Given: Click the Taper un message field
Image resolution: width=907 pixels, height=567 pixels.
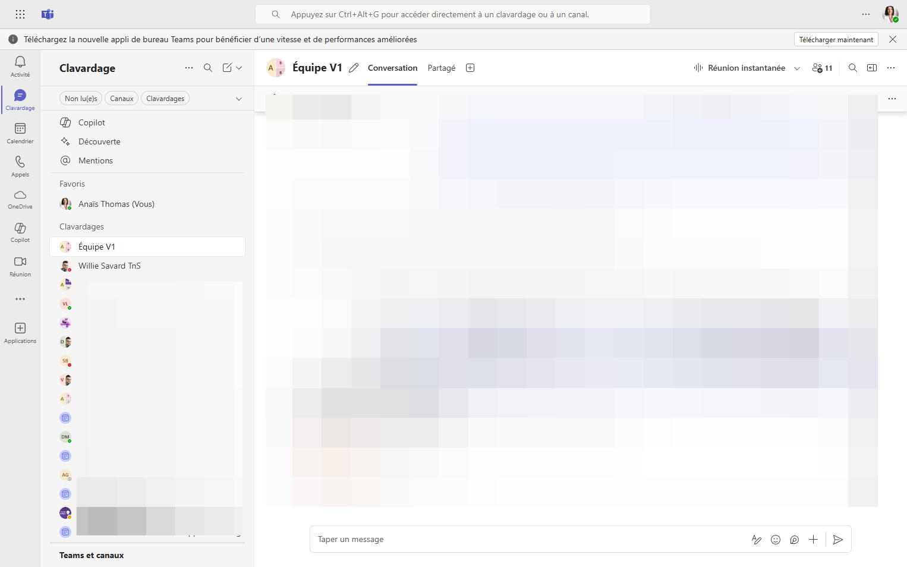Looking at the screenshot, I should click(x=529, y=540).
